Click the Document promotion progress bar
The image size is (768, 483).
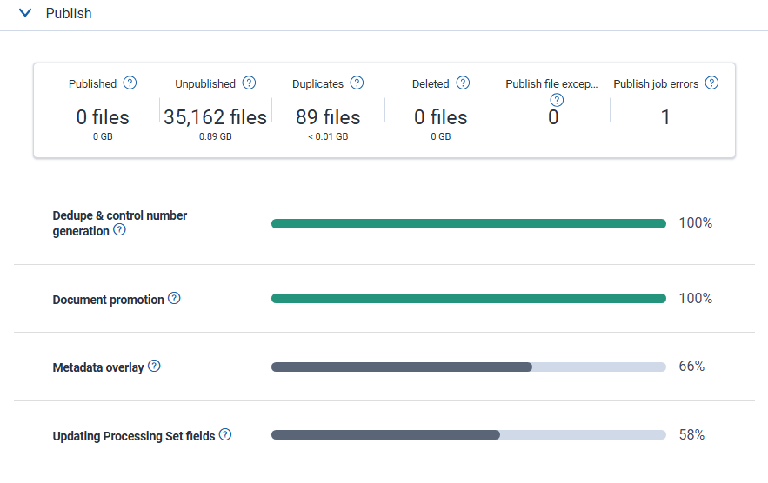(x=469, y=299)
